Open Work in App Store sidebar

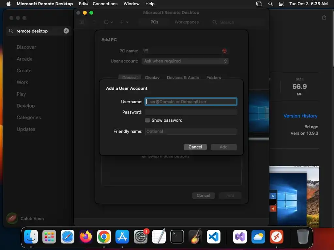(x=23, y=82)
